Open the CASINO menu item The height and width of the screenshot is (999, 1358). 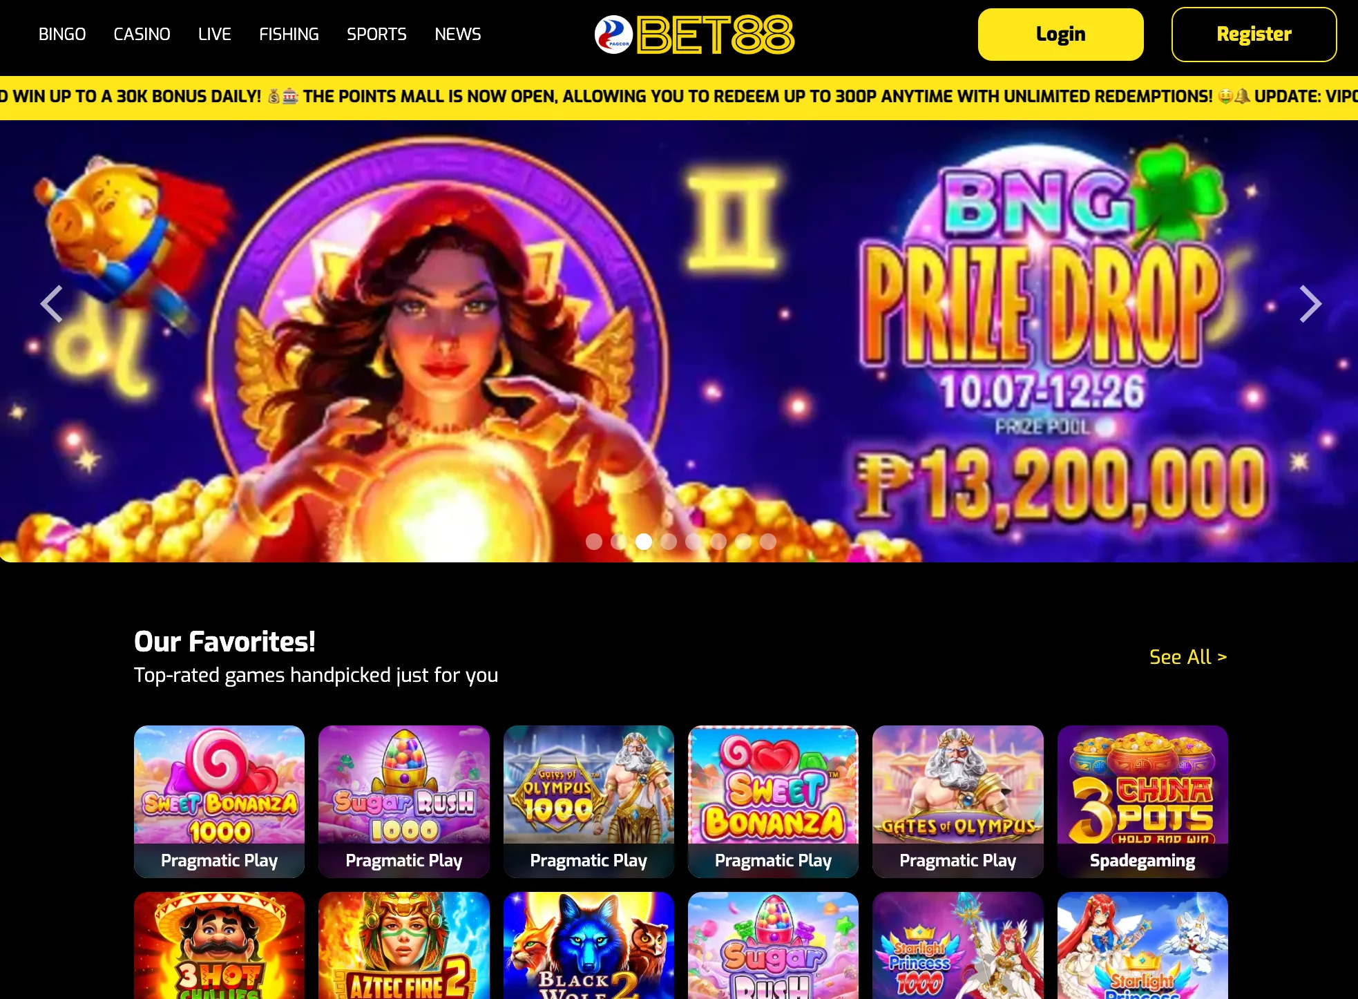(x=142, y=34)
